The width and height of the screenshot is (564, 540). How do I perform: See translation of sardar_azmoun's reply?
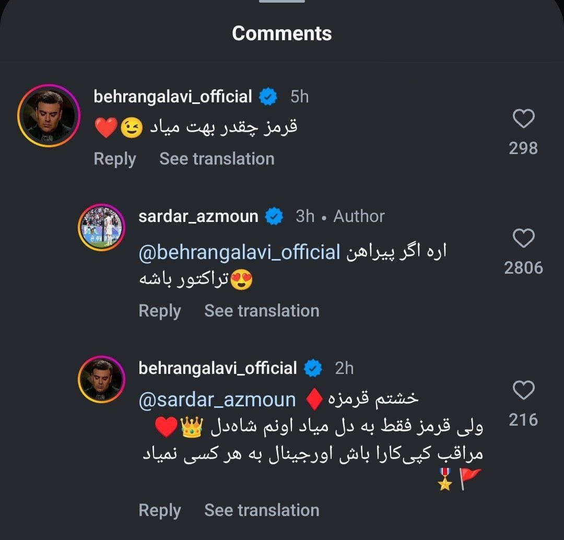click(x=262, y=311)
